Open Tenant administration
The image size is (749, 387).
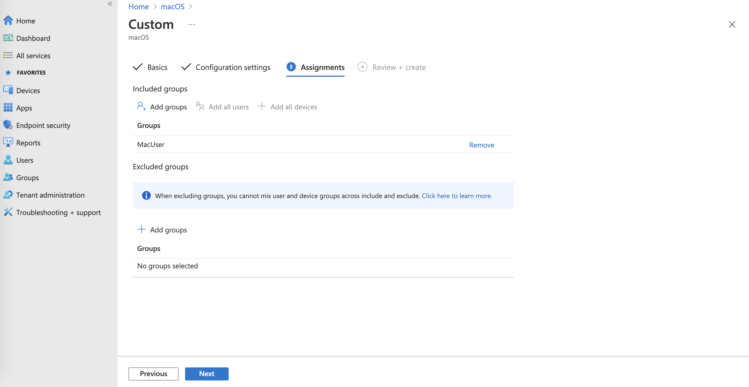[x=50, y=195]
